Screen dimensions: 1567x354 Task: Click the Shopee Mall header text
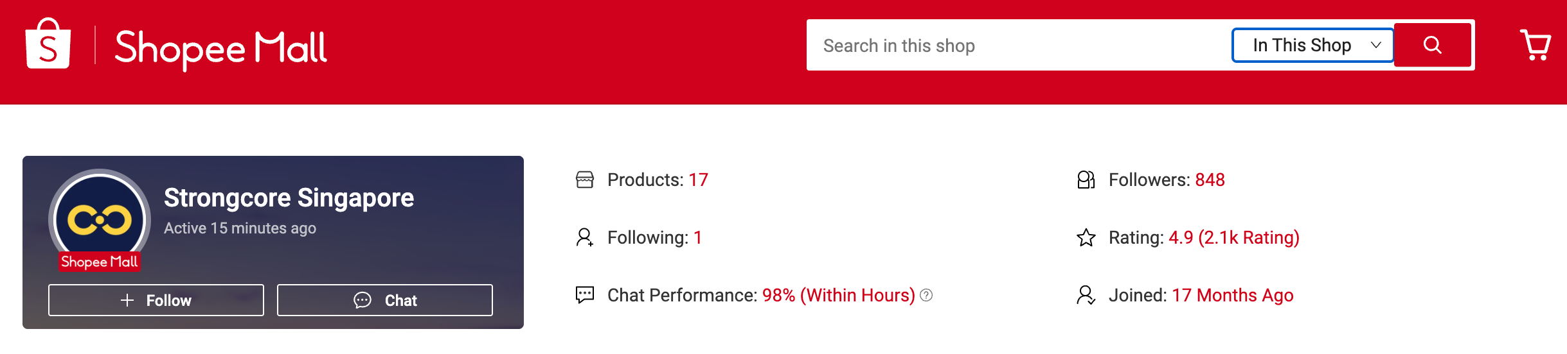tap(220, 48)
